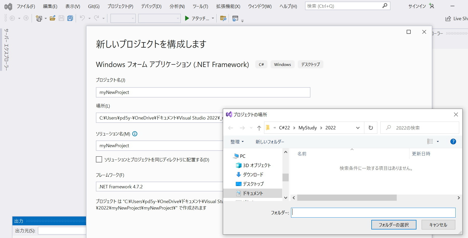Open the undo history dropdown arrow
The image size is (468, 238).
coord(89,18)
